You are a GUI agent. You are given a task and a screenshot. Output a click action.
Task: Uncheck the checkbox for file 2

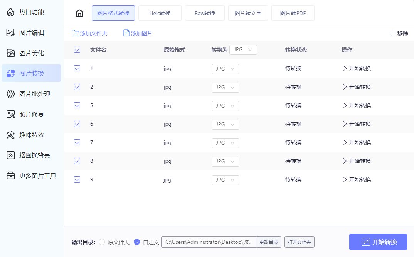pyautogui.click(x=77, y=87)
